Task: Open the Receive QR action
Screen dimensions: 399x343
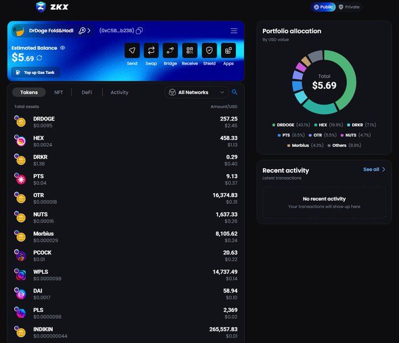Action: click(190, 51)
